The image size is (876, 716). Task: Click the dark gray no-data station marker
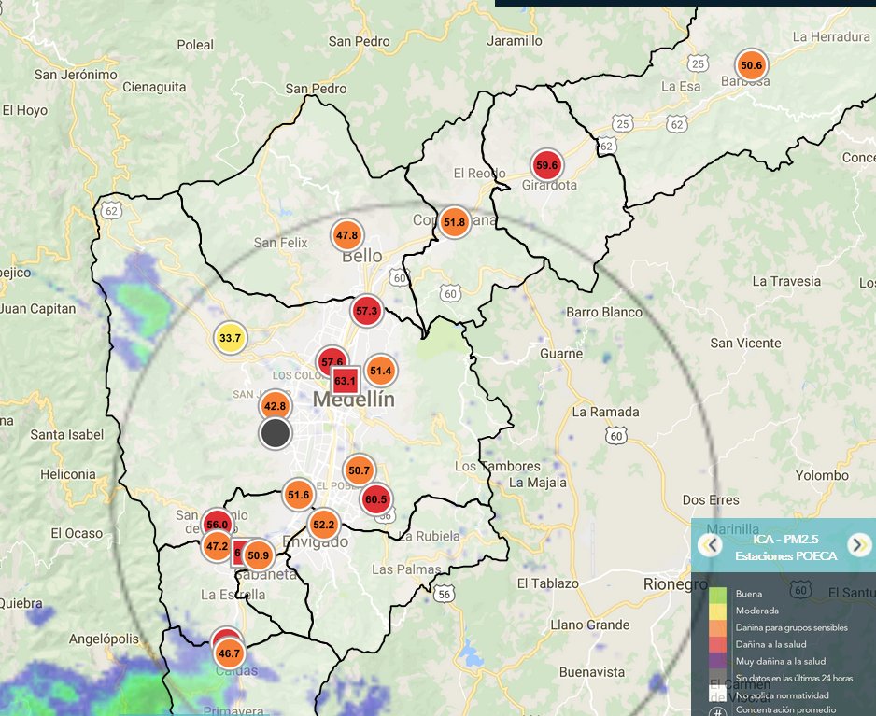click(276, 433)
